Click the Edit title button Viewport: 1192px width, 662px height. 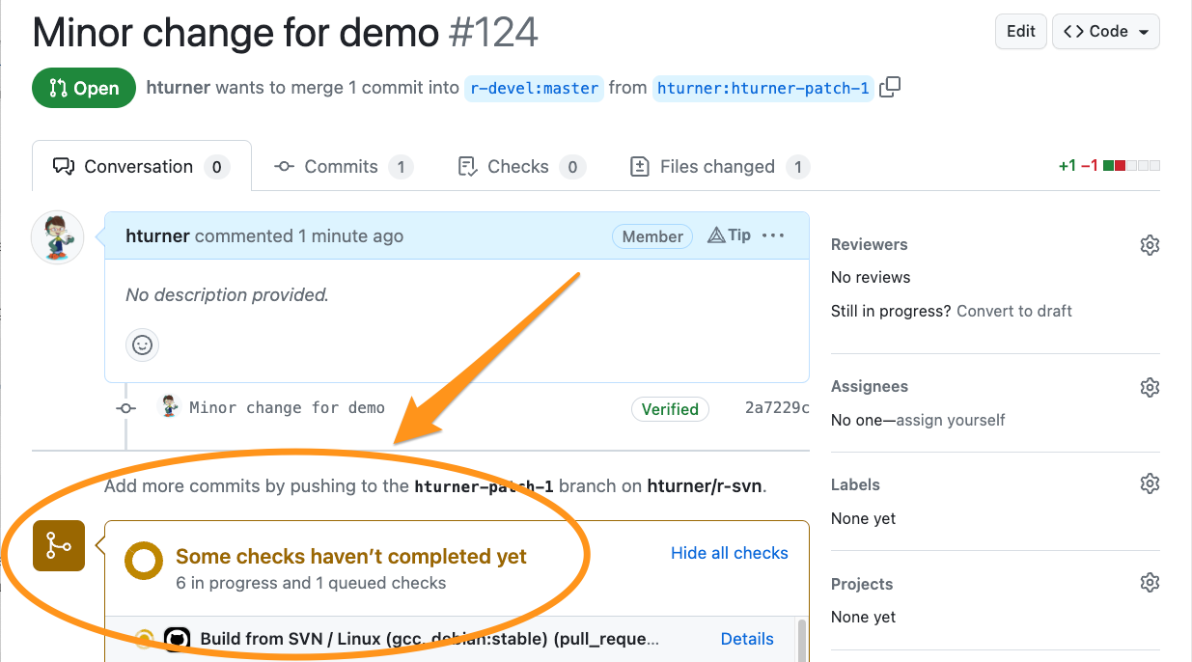[x=1020, y=31]
